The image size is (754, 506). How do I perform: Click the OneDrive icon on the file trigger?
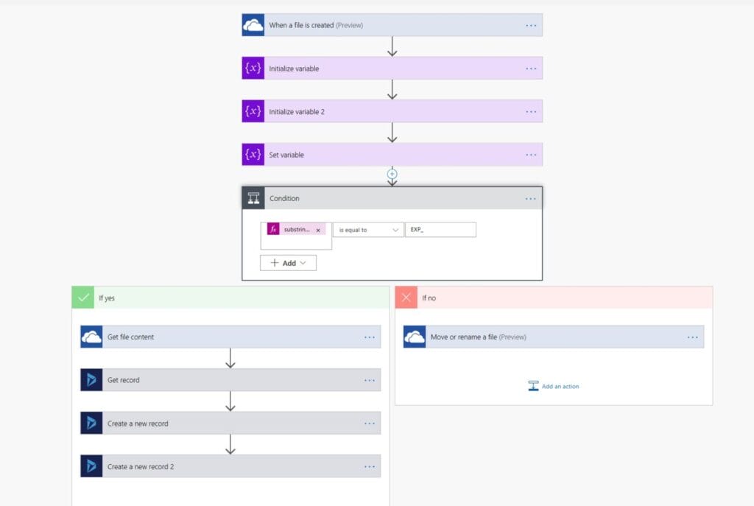click(253, 24)
